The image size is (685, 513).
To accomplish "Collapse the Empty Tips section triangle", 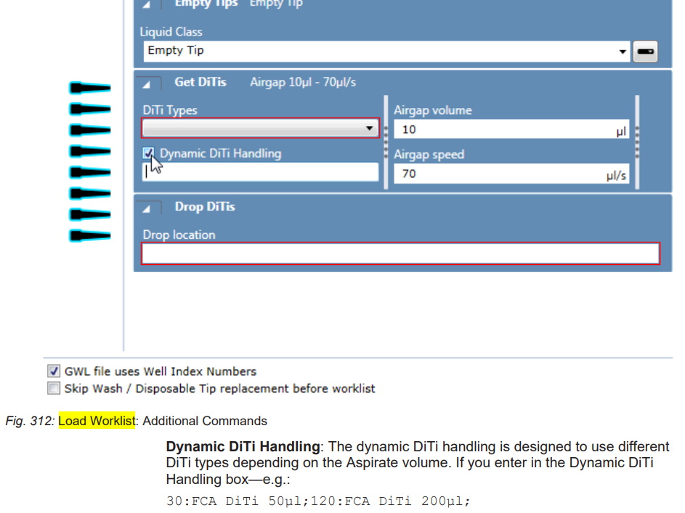I will [x=147, y=4].
